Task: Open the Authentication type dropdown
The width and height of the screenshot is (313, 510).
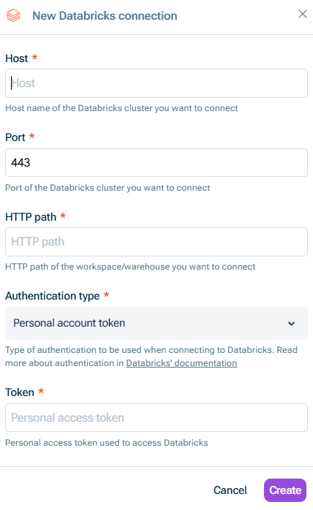Action: pyautogui.click(x=156, y=323)
